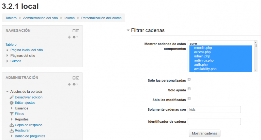261x140 pixels.
Task: Enable the Sólo las personalizadas checkbox
Action: click(x=189, y=79)
